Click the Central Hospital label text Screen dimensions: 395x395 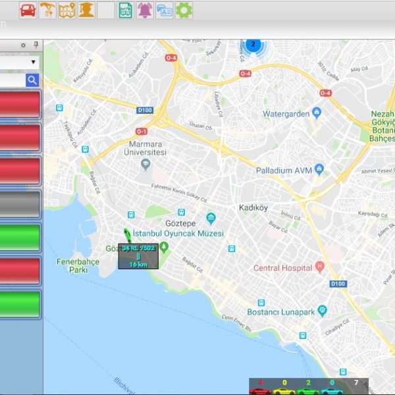point(282,268)
